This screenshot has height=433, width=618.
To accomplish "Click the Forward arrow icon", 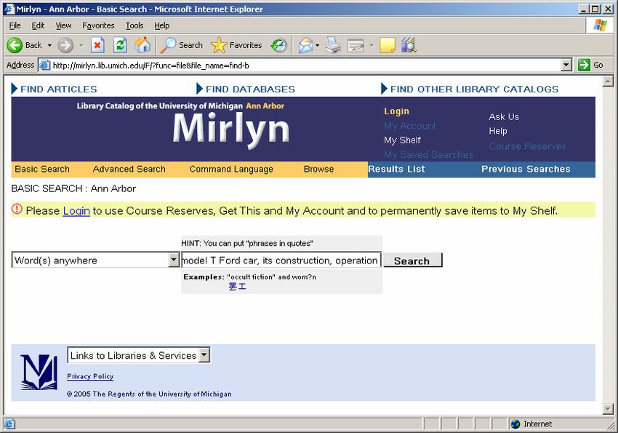I will 65,45.
